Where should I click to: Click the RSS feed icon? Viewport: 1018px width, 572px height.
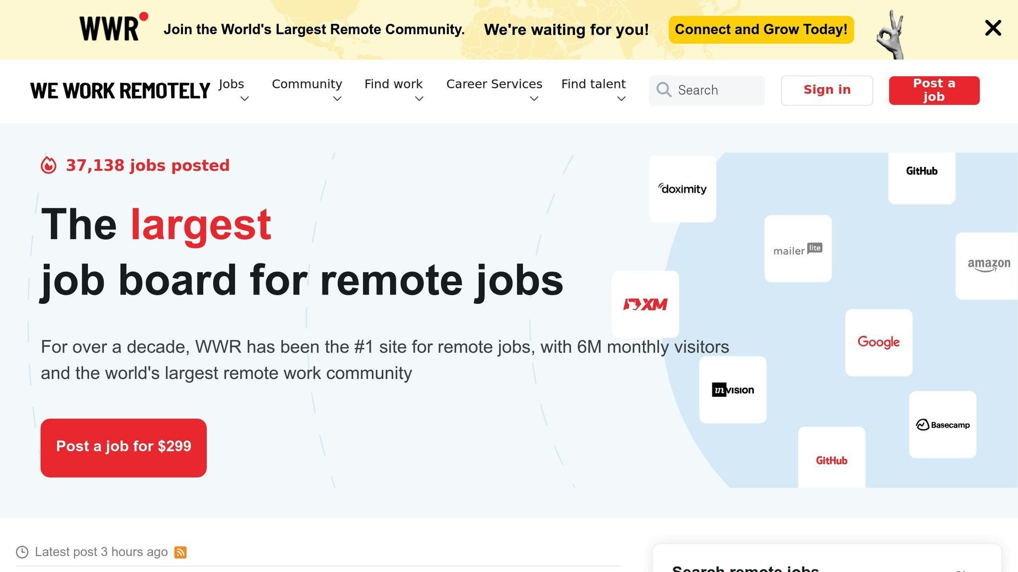tap(180, 552)
